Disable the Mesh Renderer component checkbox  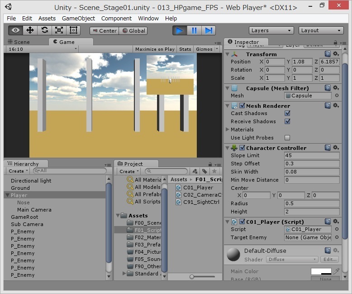pyautogui.click(x=242, y=106)
